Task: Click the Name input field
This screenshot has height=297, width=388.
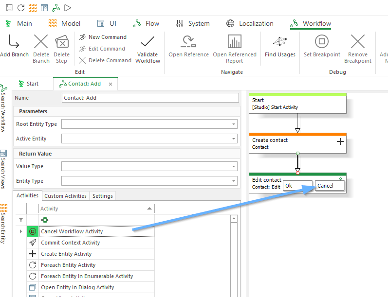Action: tap(150, 98)
